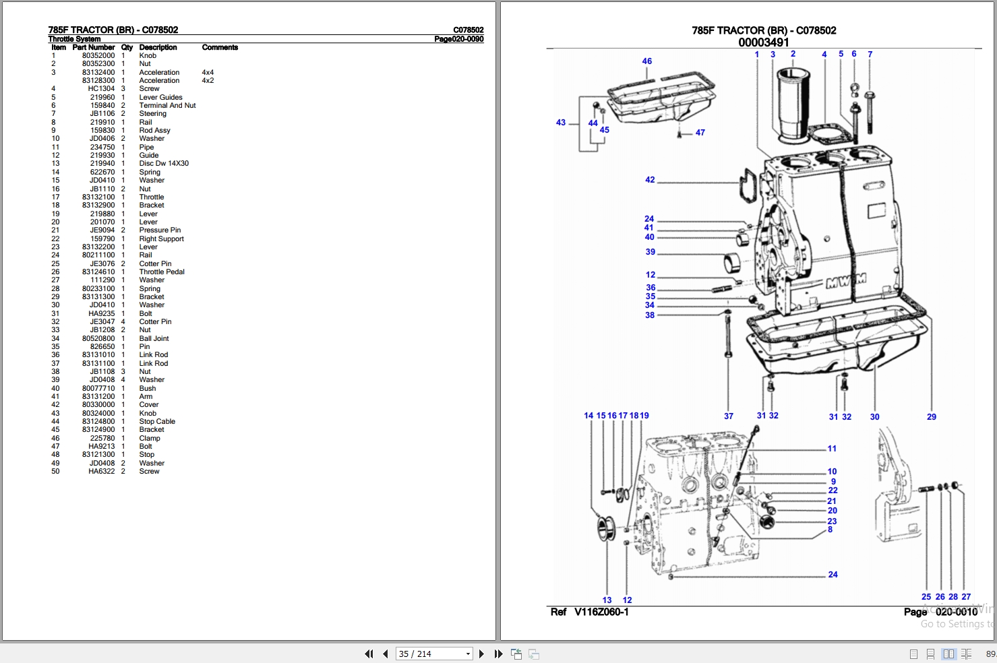Viewport: 997px width, 663px height.
Task: Click callout number 46 on diagram
Action: [x=647, y=61]
